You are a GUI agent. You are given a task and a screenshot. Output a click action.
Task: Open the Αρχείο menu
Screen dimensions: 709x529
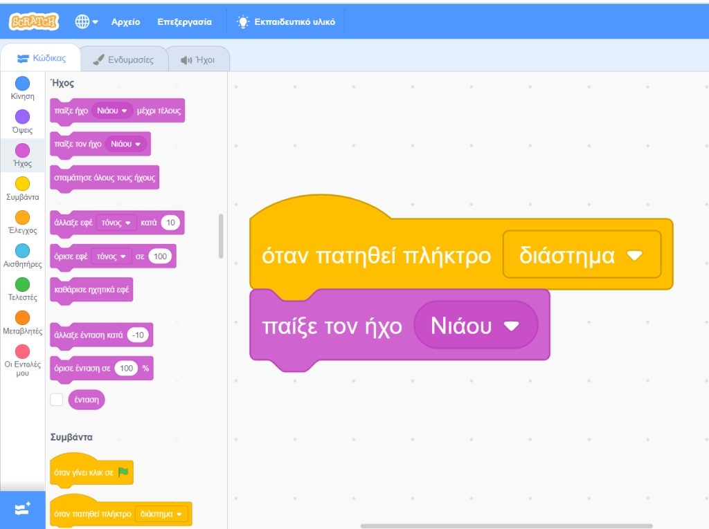coord(125,22)
